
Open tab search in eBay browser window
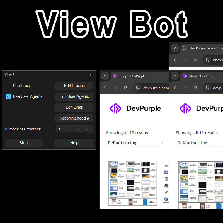[x=175, y=48]
